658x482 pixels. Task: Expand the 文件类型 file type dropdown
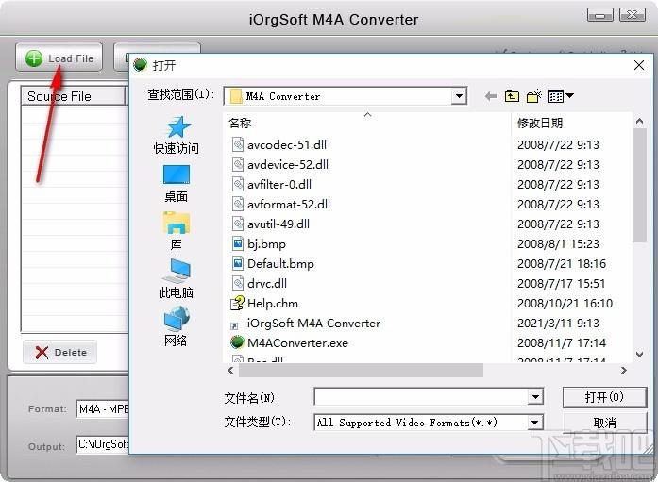point(534,423)
